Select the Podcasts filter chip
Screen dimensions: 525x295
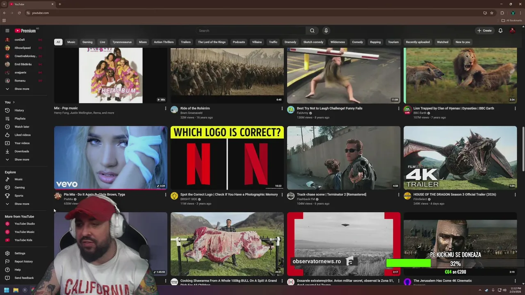point(239,42)
